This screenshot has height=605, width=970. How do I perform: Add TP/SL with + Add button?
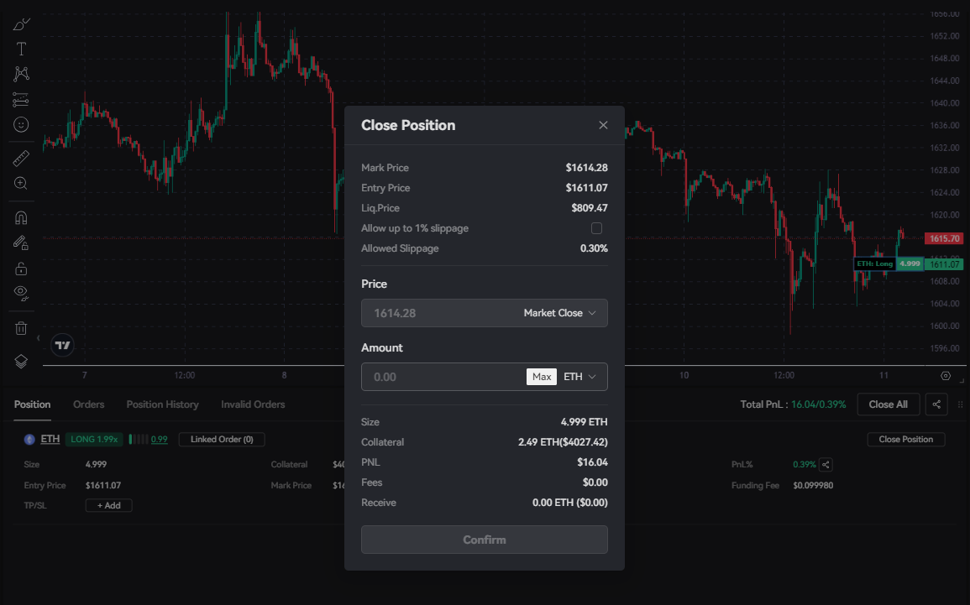(x=109, y=505)
